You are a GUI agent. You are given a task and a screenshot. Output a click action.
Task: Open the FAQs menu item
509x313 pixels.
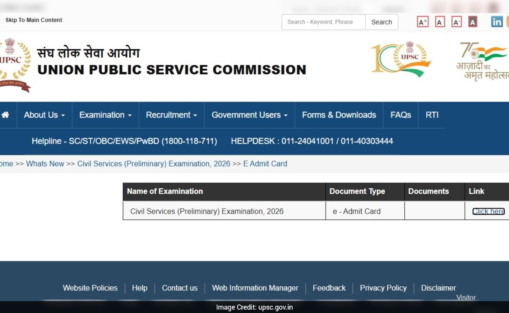click(x=401, y=115)
